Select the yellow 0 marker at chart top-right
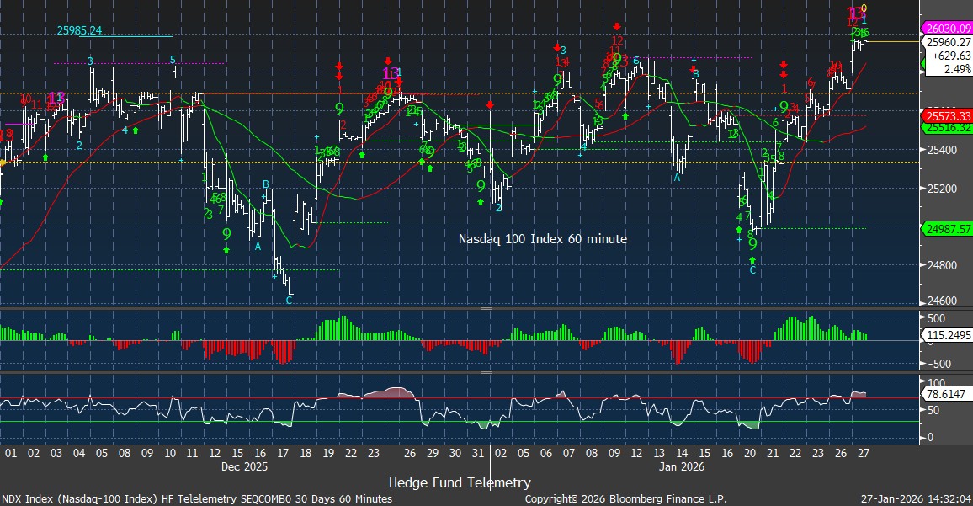Viewport: 973px width, 506px height. pyautogui.click(x=864, y=8)
